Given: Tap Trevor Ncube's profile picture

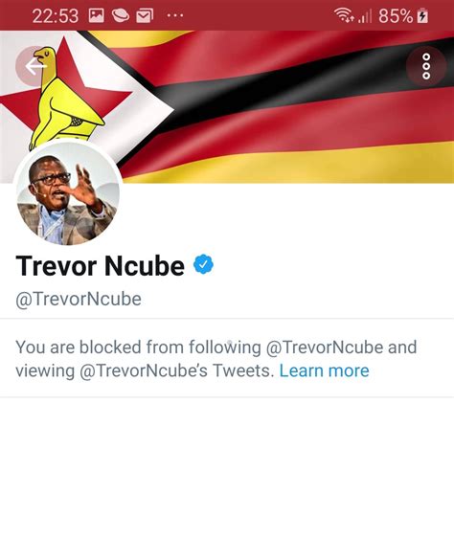Looking at the screenshot, I should tap(68, 195).
